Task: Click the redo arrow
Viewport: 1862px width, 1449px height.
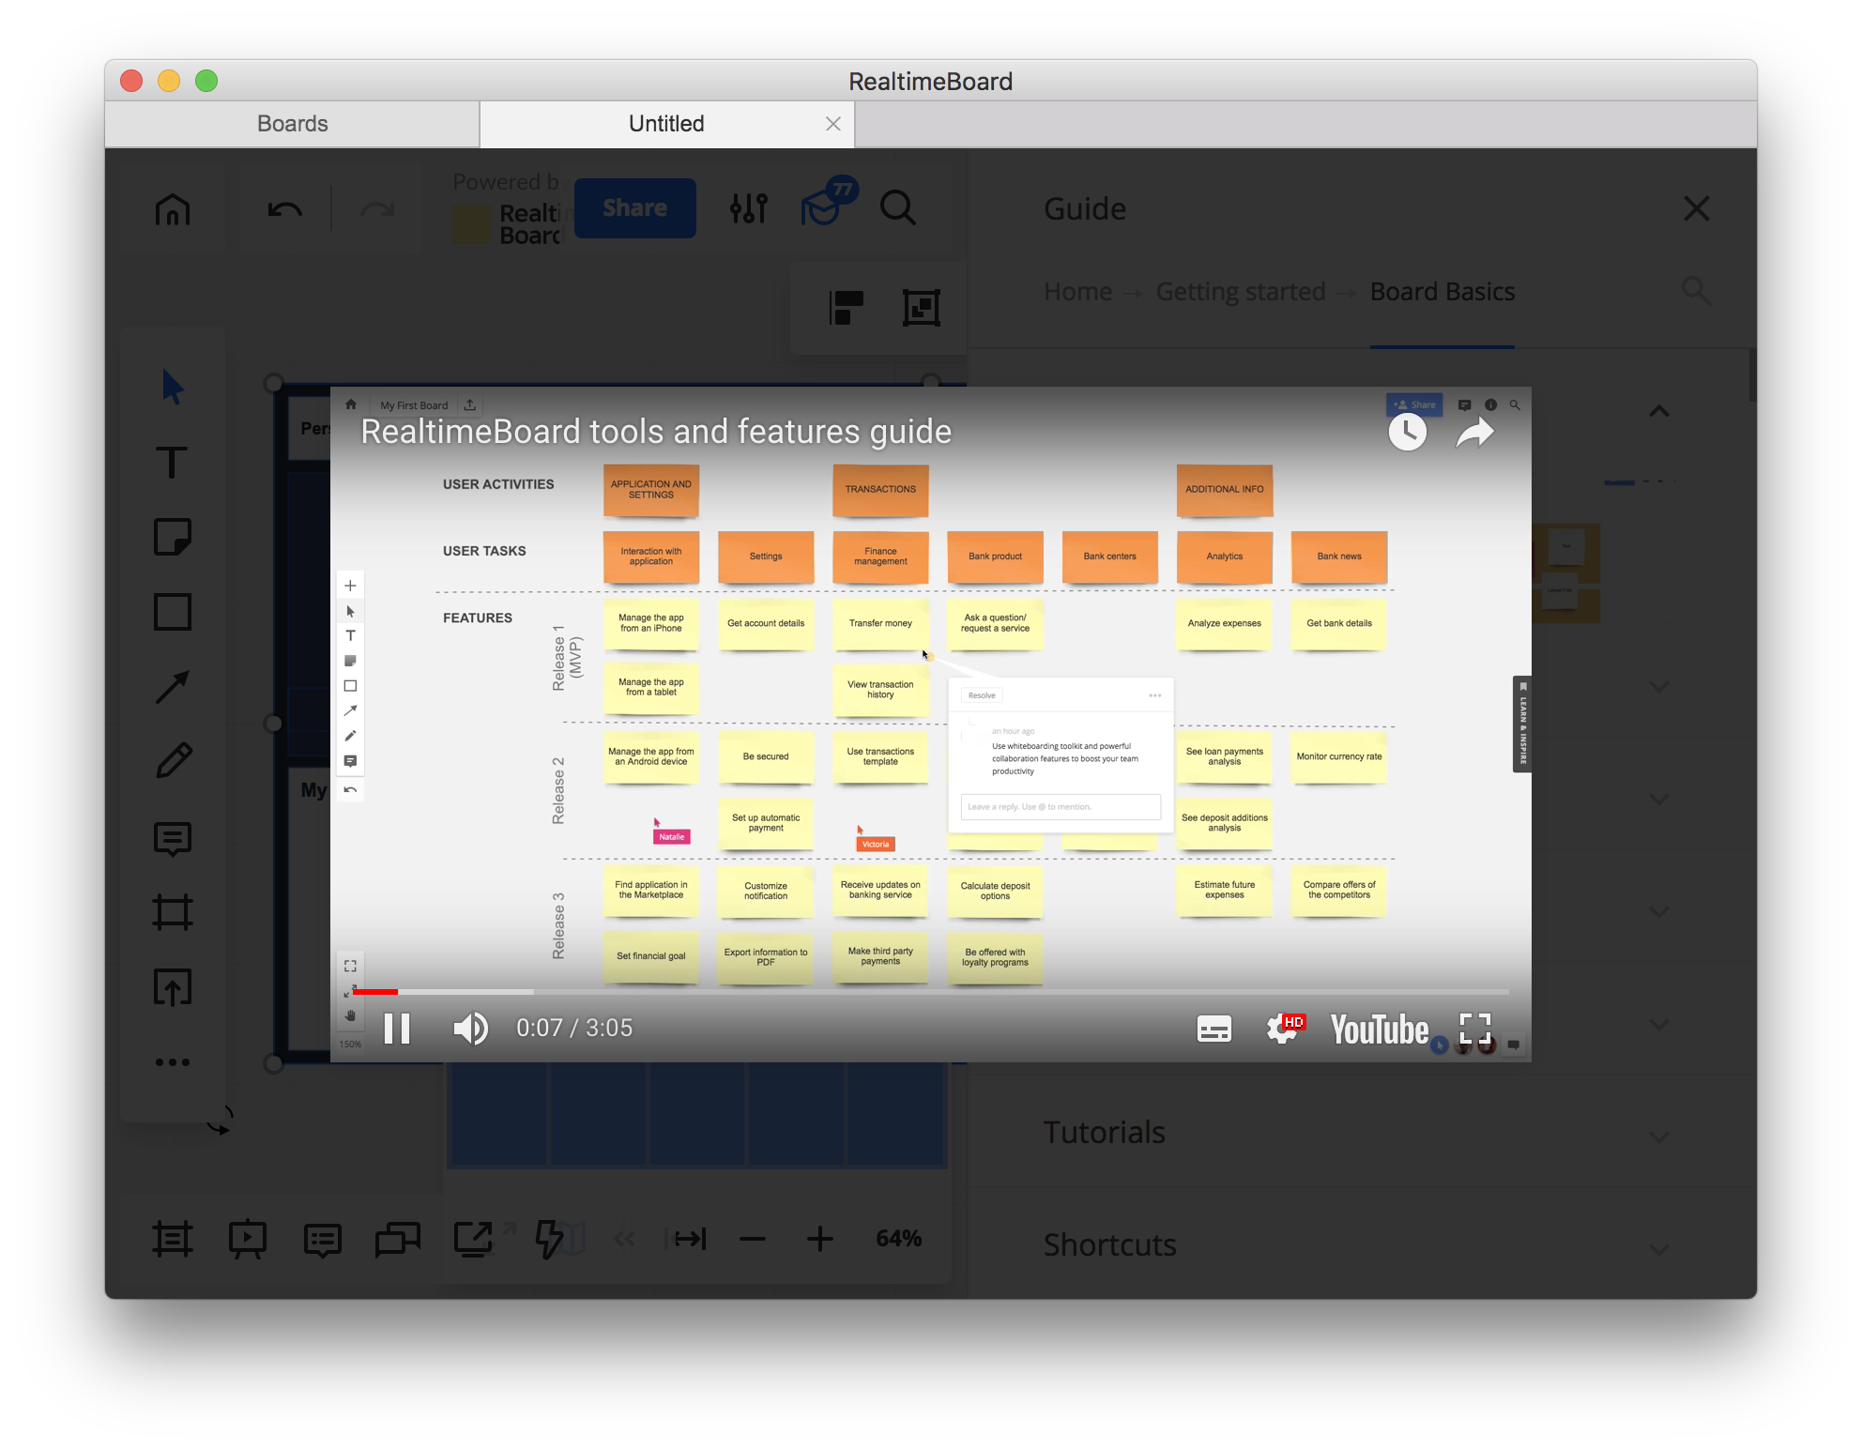Action: tap(377, 208)
